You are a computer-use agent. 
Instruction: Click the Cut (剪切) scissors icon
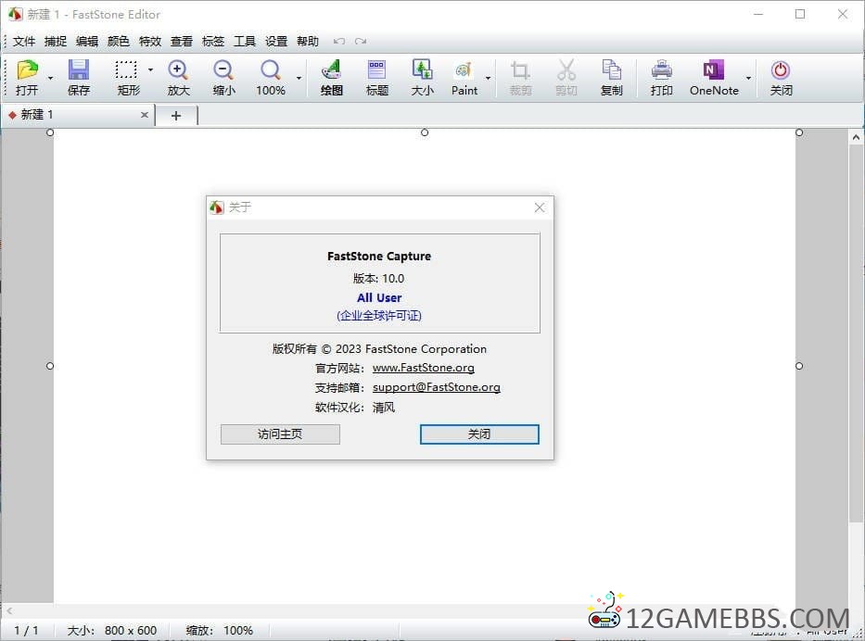coord(566,70)
